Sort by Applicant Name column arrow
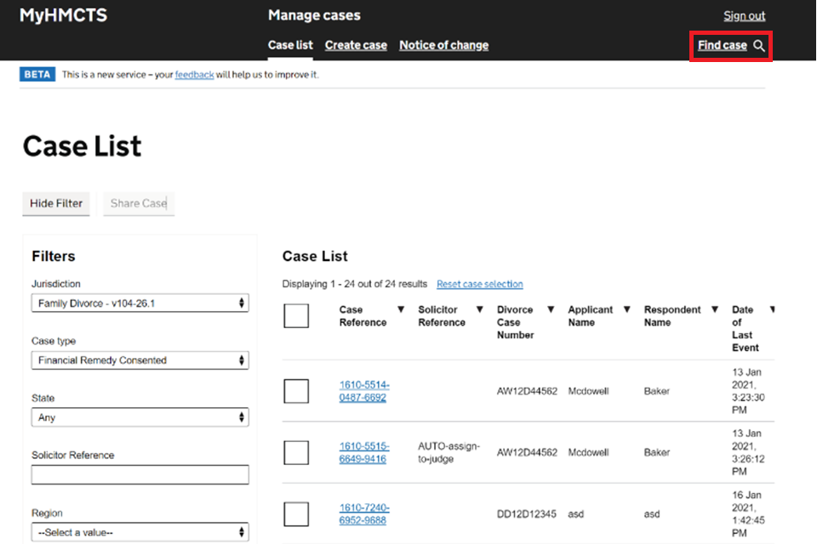The width and height of the screenshot is (817, 544). (627, 310)
